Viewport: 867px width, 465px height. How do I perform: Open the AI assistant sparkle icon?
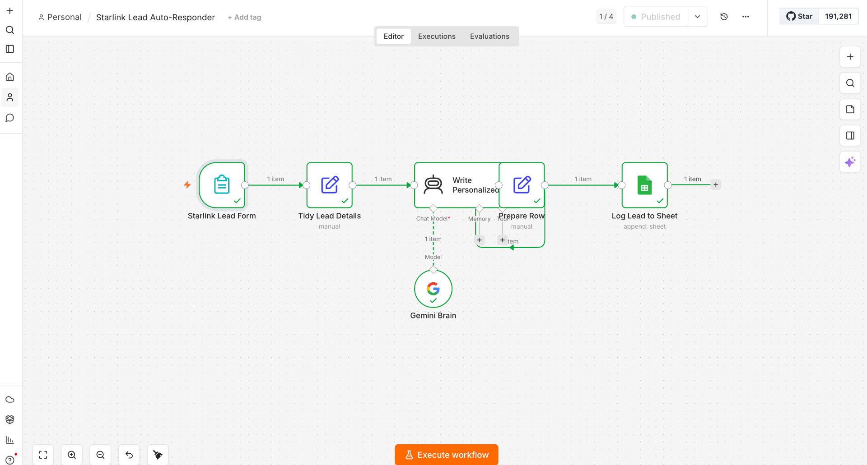(x=850, y=162)
